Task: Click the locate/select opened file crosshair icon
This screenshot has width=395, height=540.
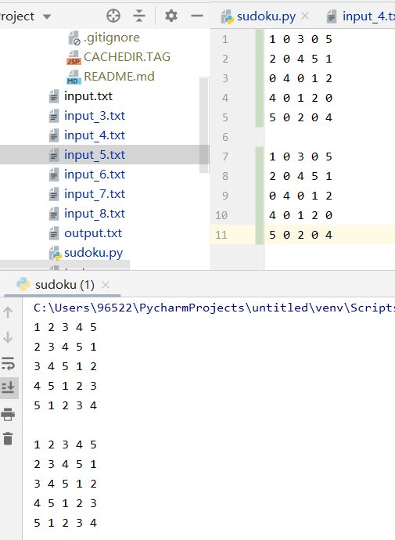Action: (x=113, y=16)
